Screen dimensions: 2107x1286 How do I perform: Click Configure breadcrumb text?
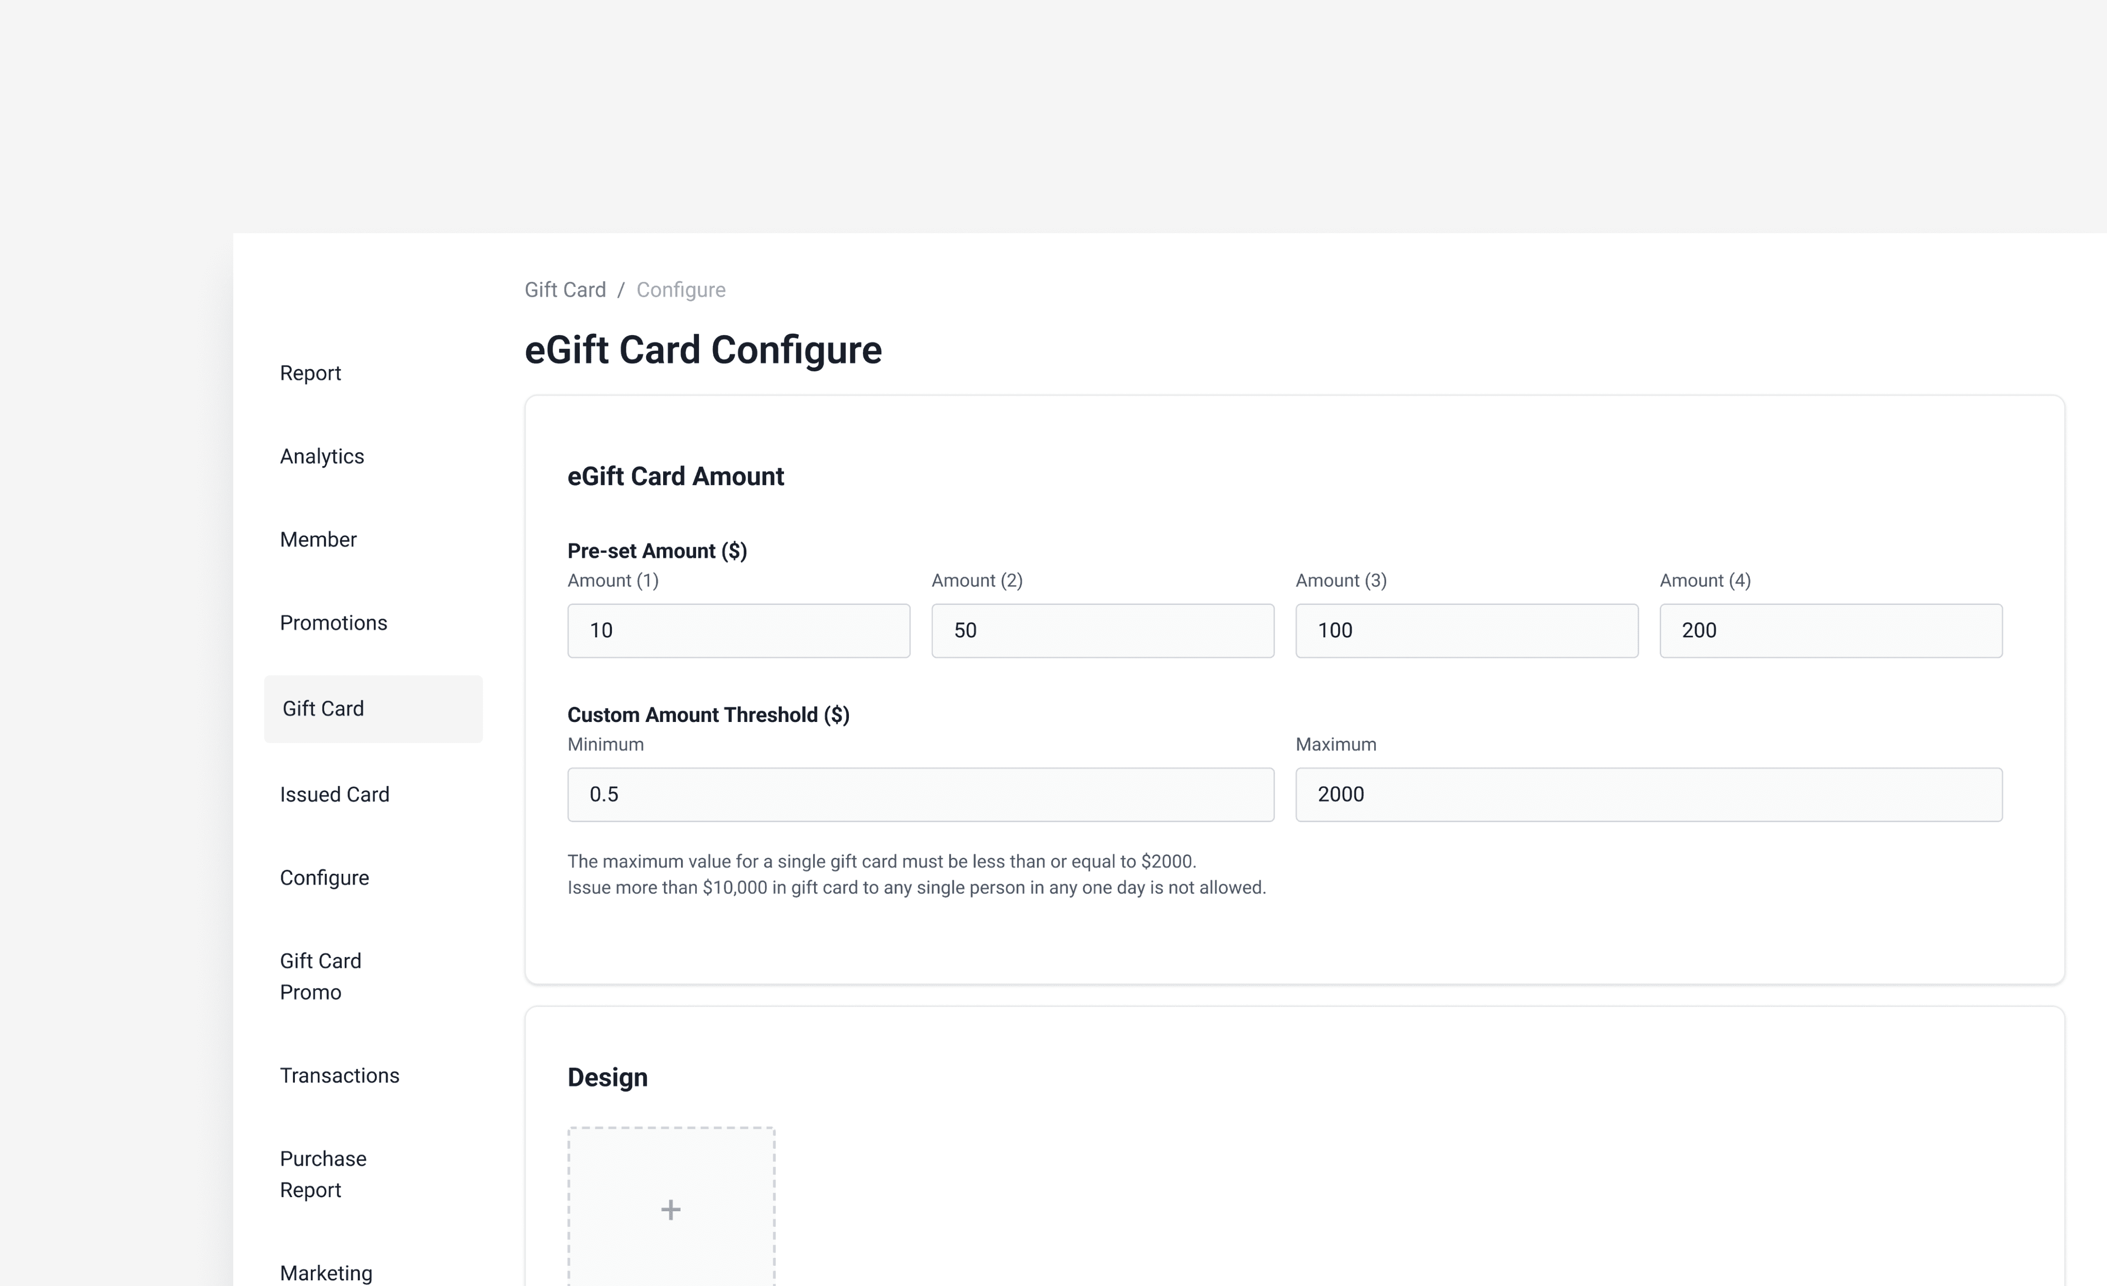681,290
